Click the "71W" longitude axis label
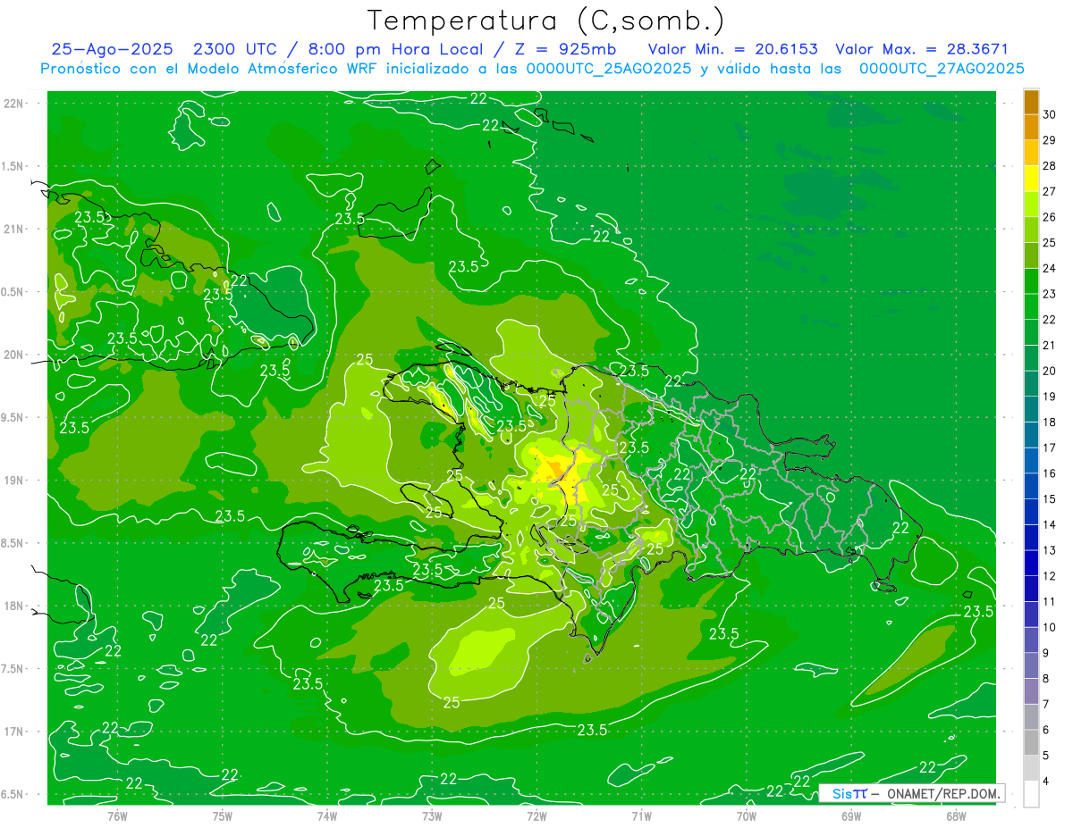 click(641, 815)
